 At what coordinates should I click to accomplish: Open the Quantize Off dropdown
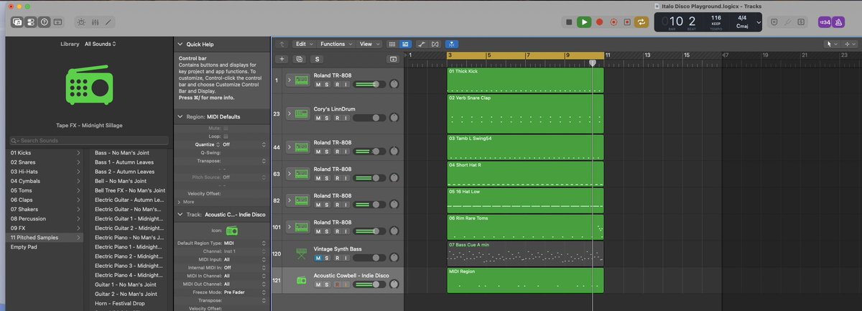click(245, 144)
